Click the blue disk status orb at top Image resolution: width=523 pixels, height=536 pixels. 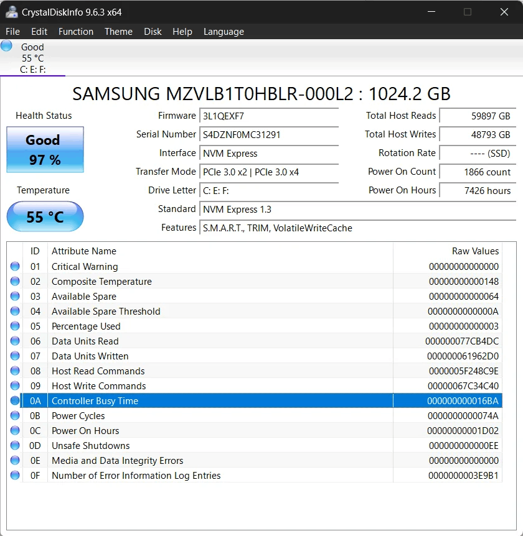tap(7, 45)
